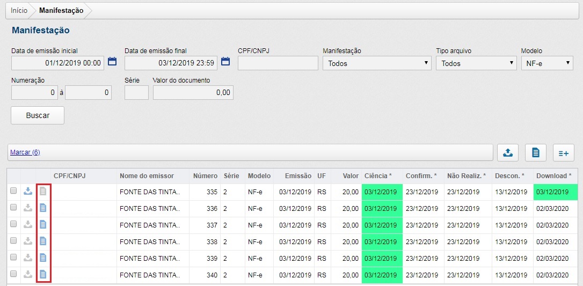The width and height of the screenshot is (583, 286).
Task: Focus the CPF/CNPJ input field
Action: tap(278, 63)
